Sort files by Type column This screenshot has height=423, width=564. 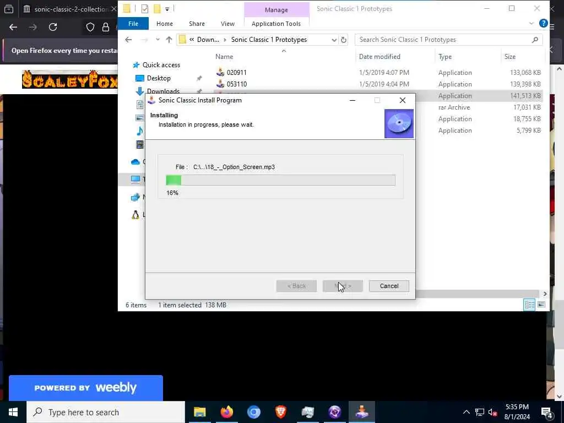[x=445, y=57]
